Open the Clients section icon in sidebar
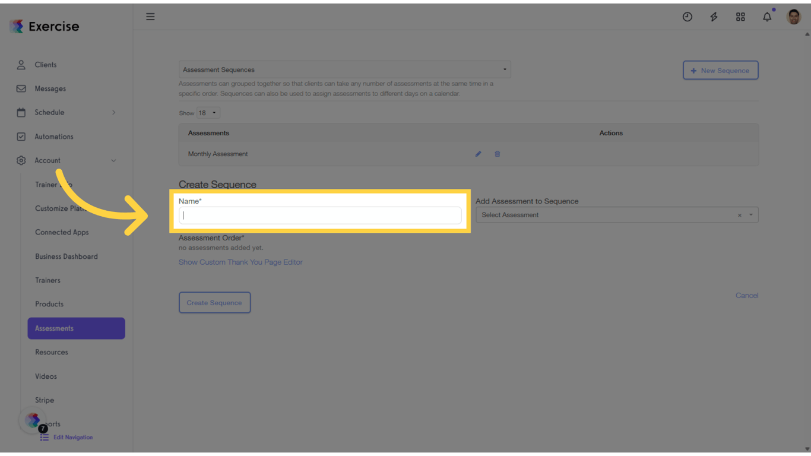 click(20, 65)
